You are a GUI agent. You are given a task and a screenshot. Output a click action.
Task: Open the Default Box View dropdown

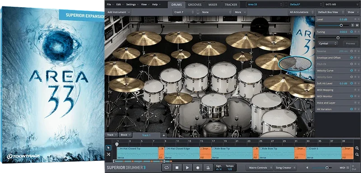pyautogui.click(x=331, y=12)
